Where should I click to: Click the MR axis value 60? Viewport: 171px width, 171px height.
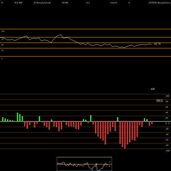167,107
